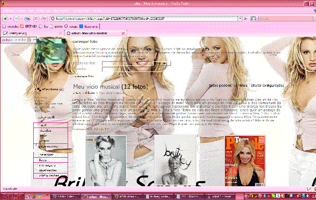
Task: Click the procurar browse button
Action: coord(162,63)
